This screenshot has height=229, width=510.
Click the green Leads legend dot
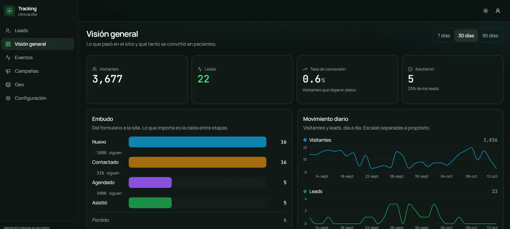pos(305,191)
